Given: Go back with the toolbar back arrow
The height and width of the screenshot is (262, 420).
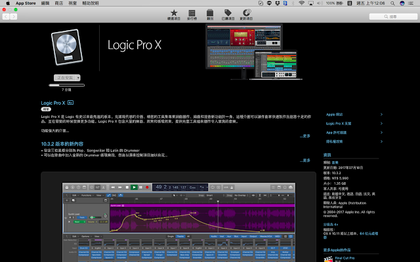Looking at the screenshot, I should (6, 16).
